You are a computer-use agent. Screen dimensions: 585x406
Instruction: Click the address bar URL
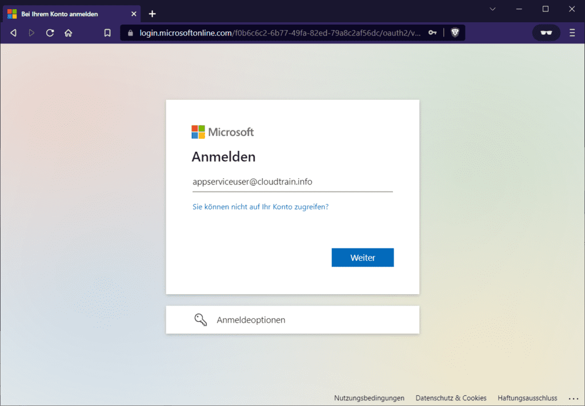pos(280,33)
